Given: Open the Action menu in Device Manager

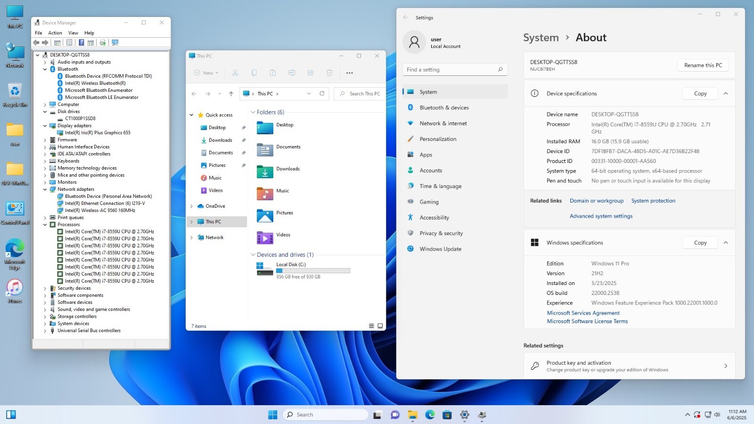Looking at the screenshot, I should pos(55,33).
